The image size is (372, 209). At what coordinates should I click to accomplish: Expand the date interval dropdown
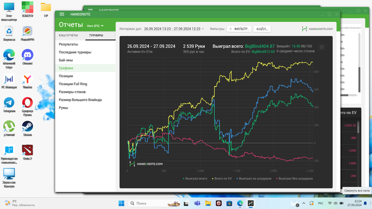(x=174, y=29)
